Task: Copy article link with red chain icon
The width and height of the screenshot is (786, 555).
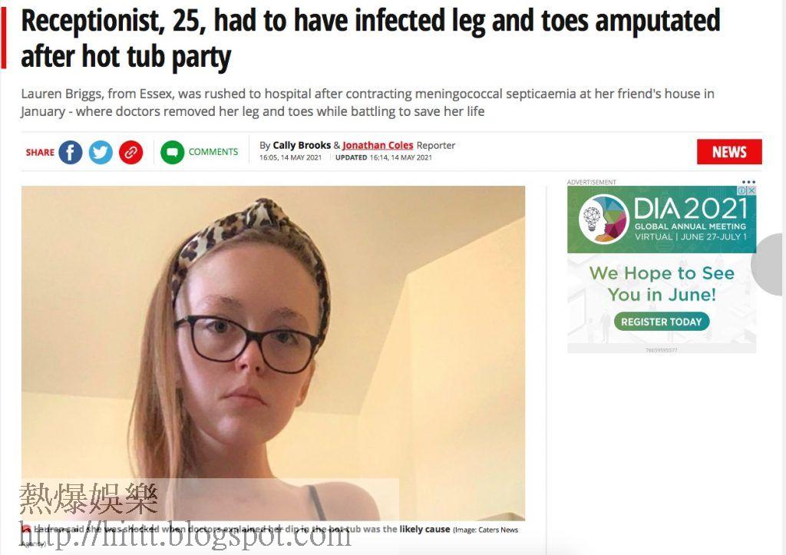Action: click(x=130, y=152)
